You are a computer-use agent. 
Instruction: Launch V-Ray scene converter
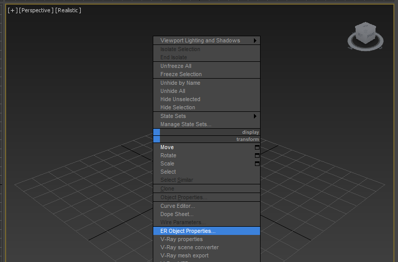(x=206, y=247)
